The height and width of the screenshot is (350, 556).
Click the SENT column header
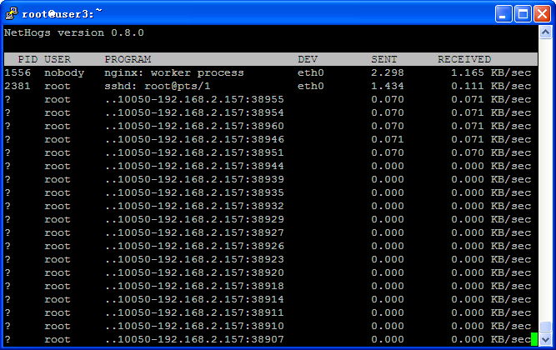tap(384, 59)
